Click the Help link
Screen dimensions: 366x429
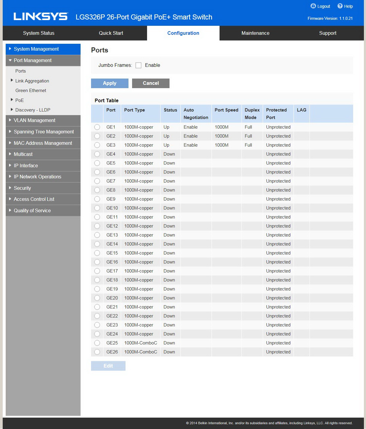(x=348, y=6)
